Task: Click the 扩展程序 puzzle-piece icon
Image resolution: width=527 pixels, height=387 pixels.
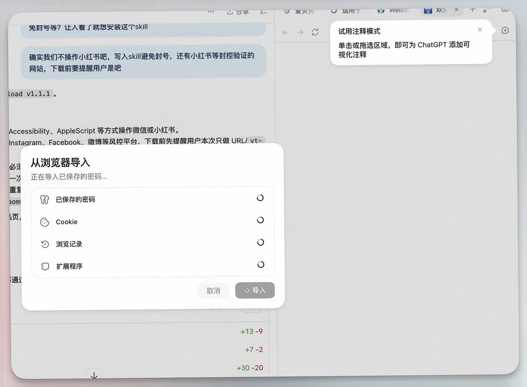Action: coord(44,266)
